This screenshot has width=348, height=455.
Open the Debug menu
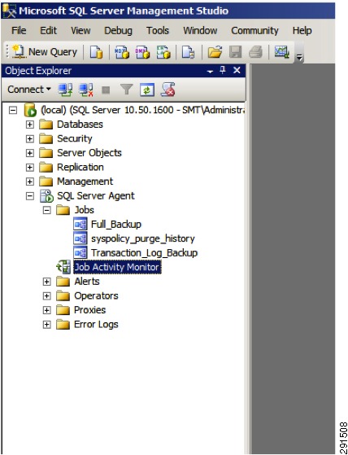[x=118, y=30]
